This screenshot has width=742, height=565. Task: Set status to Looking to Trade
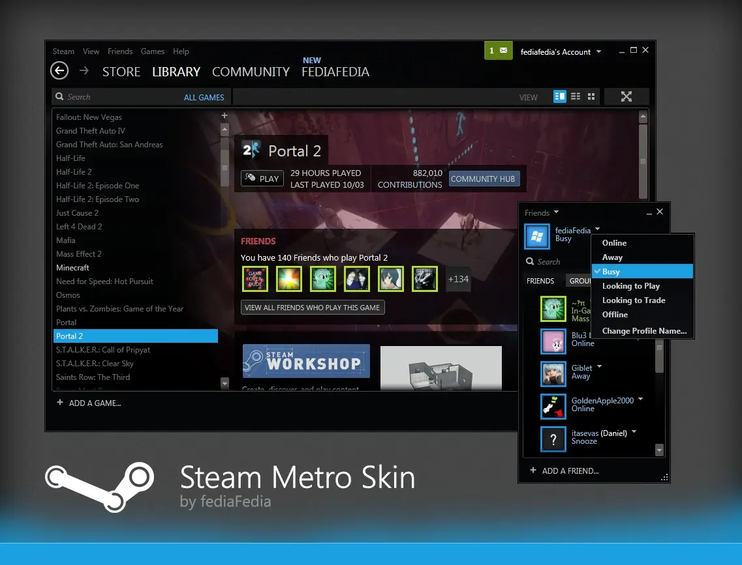click(643, 300)
